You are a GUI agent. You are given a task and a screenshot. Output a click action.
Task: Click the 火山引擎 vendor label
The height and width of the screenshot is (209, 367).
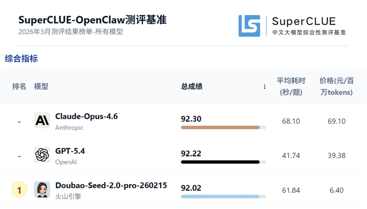[x=68, y=196]
